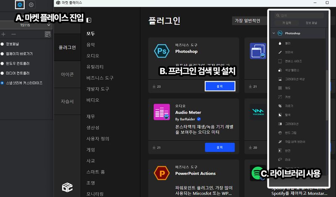Viewport: 336px width, 197px height.
Task: Select the 비즈니스 도구 category
Action: coord(100,78)
